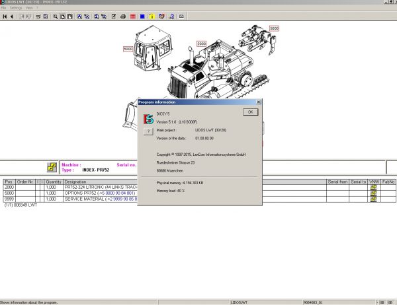The image size is (397, 305).
Task: Follow OPTIONS PR752 designation link
Action: [100, 193]
